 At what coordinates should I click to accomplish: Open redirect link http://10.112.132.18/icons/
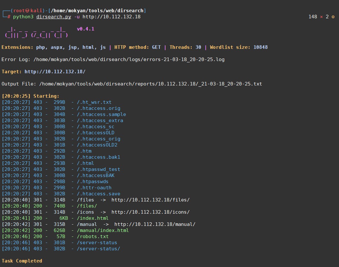pos(151,212)
